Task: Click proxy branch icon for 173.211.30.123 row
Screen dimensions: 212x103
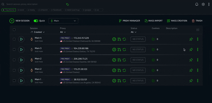Action: coord(119,70)
